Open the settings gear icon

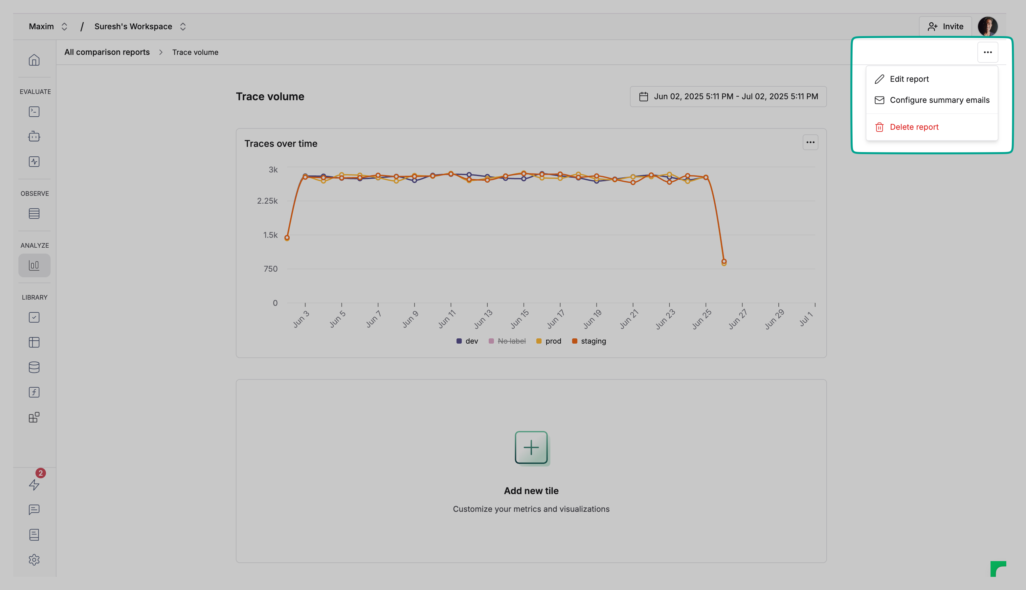tap(34, 559)
